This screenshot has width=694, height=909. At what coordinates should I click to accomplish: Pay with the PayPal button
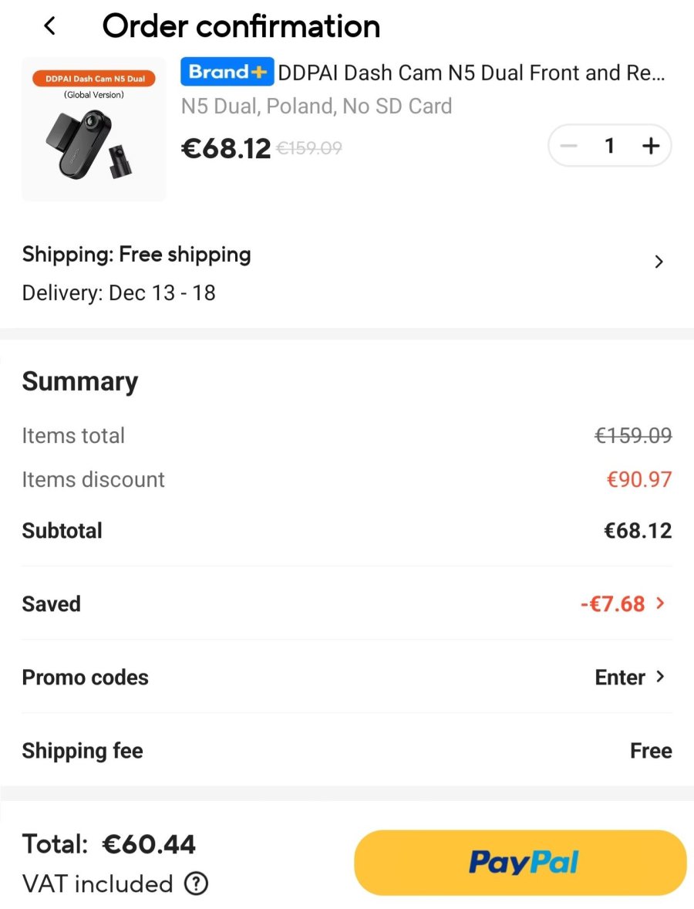click(x=520, y=863)
